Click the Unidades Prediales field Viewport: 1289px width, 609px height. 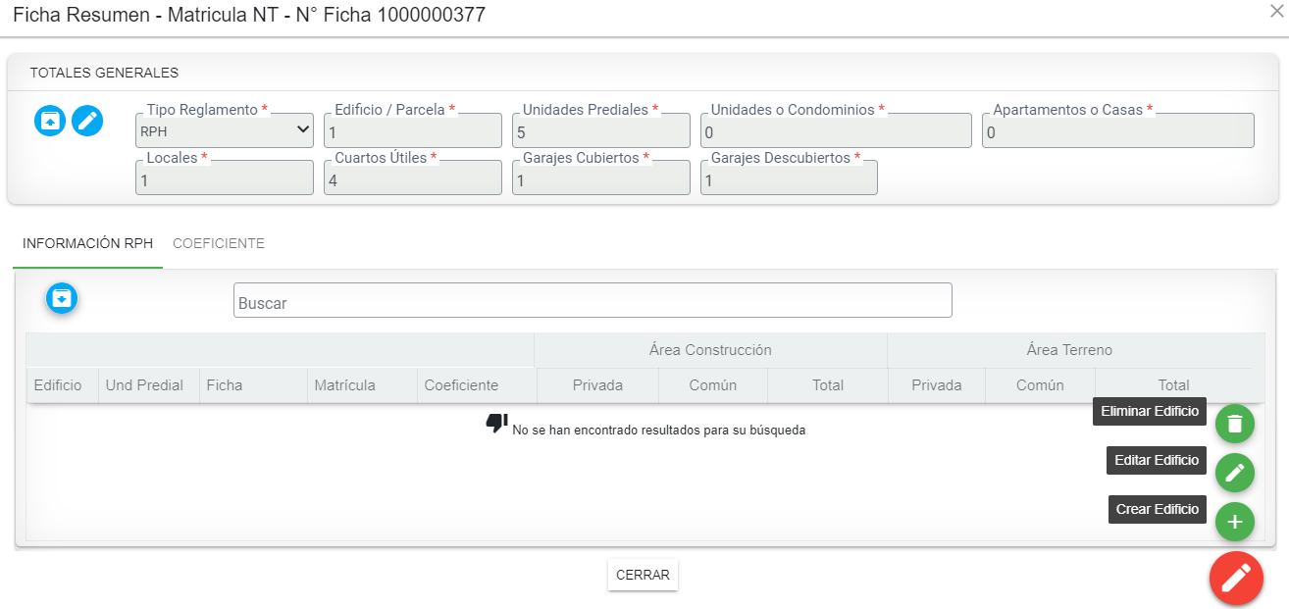click(600, 131)
